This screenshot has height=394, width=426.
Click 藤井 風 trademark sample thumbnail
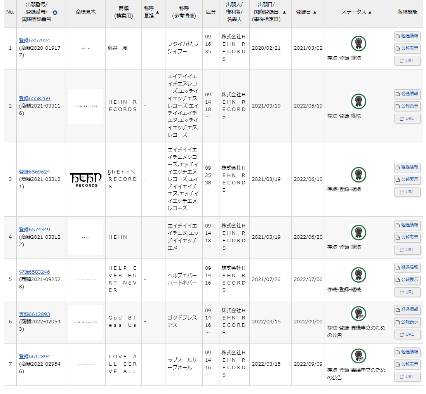(85, 49)
